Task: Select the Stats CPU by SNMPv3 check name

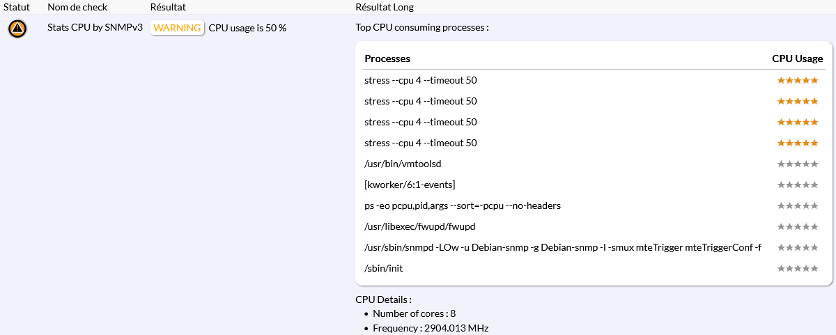Action: [95, 28]
